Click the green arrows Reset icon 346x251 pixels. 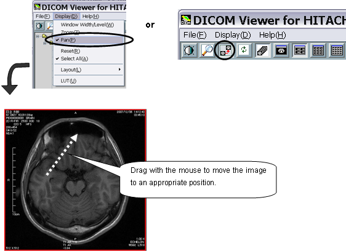click(x=244, y=50)
